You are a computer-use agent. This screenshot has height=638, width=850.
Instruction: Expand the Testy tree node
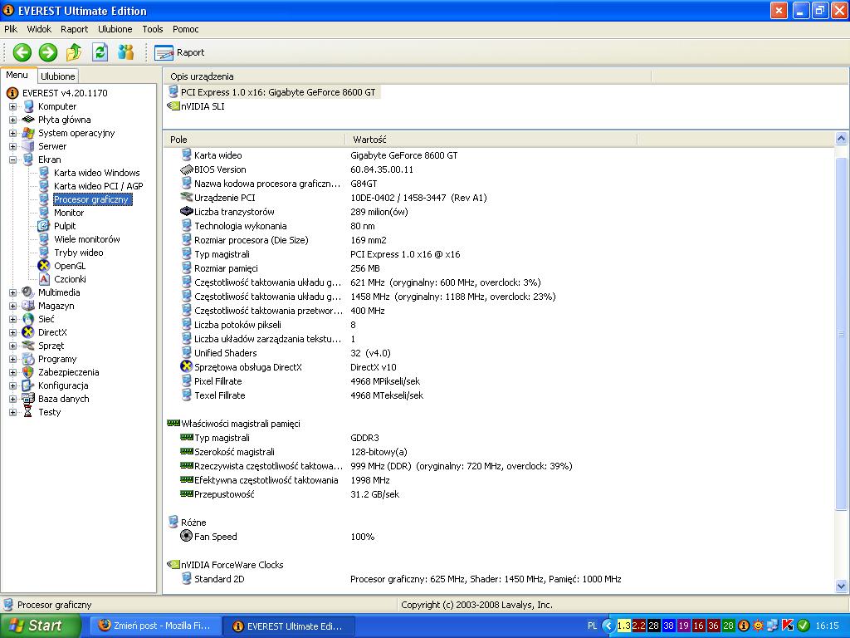(13, 412)
